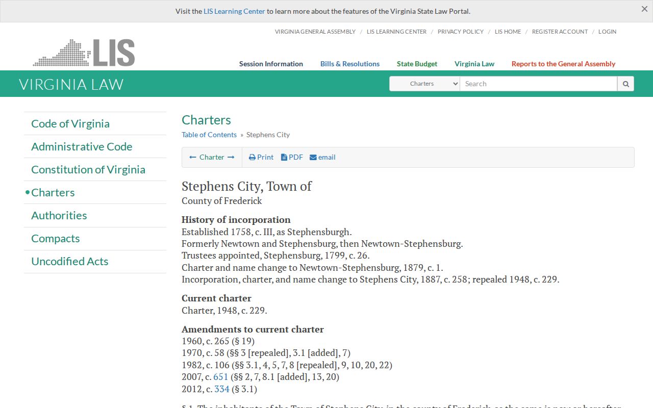The image size is (653, 408).
Task: Click the Charters page heading
Action: coord(206,120)
